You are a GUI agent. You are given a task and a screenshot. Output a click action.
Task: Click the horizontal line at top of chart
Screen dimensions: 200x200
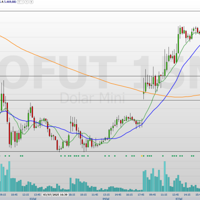pyautogui.click(x=100, y=11)
